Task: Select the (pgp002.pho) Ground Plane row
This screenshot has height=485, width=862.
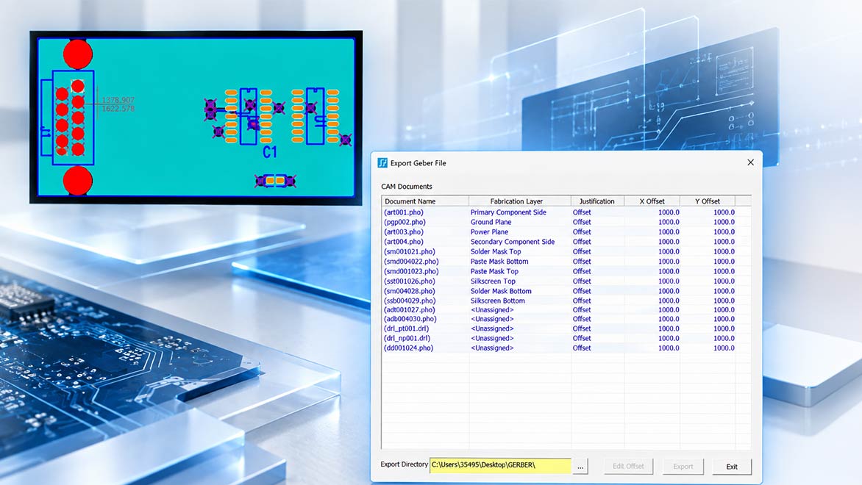Action: click(x=566, y=222)
